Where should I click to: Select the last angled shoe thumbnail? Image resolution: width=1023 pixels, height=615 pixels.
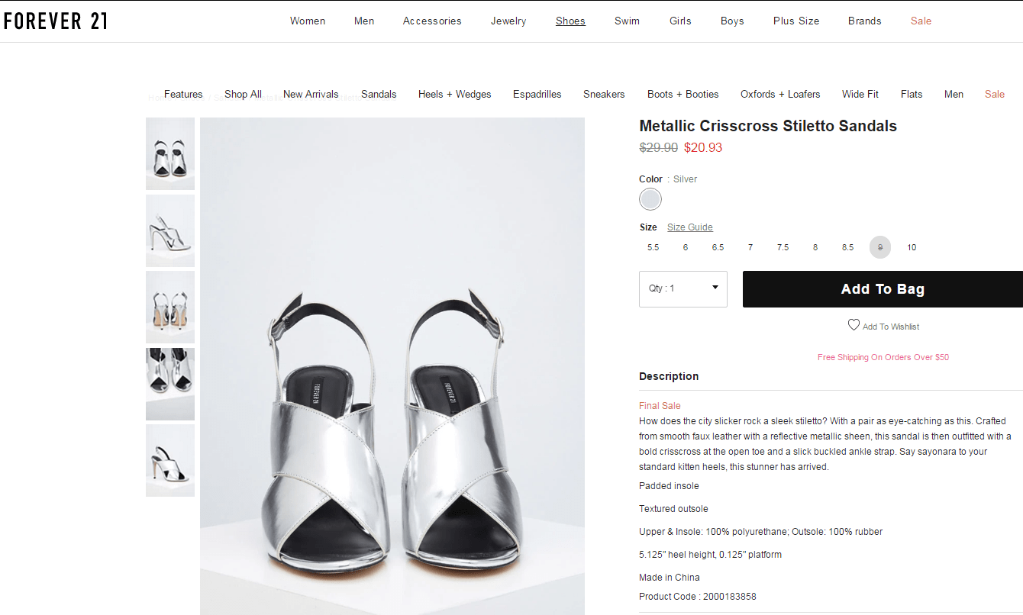(170, 460)
